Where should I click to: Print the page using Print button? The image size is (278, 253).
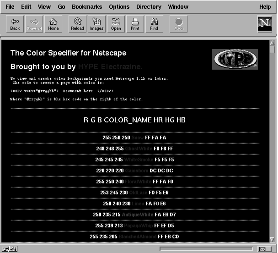135,24
